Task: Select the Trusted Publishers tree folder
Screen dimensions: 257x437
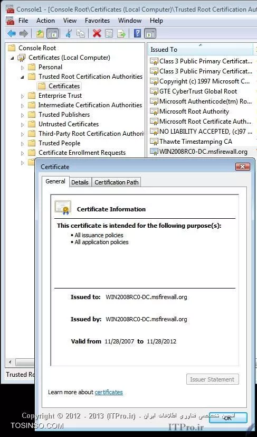Action: (x=64, y=115)
